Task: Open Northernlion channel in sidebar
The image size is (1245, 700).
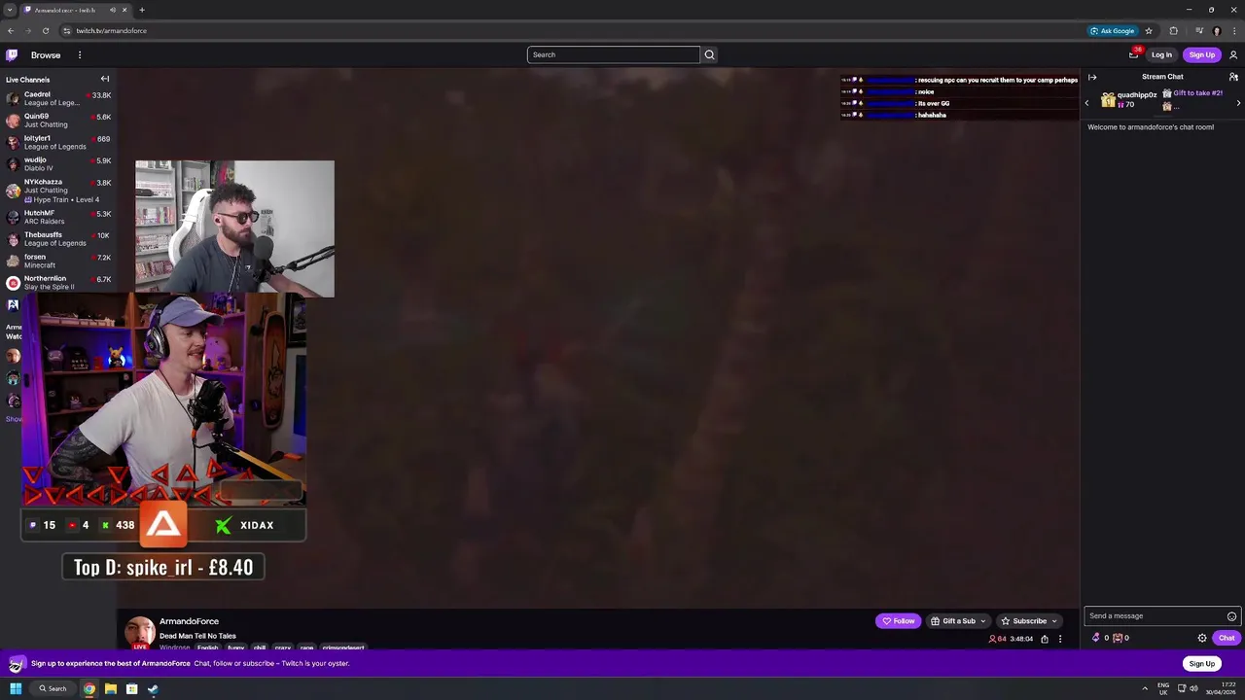Action: (x=58, y=283)
